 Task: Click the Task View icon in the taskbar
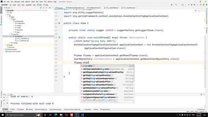pos(50,115)
